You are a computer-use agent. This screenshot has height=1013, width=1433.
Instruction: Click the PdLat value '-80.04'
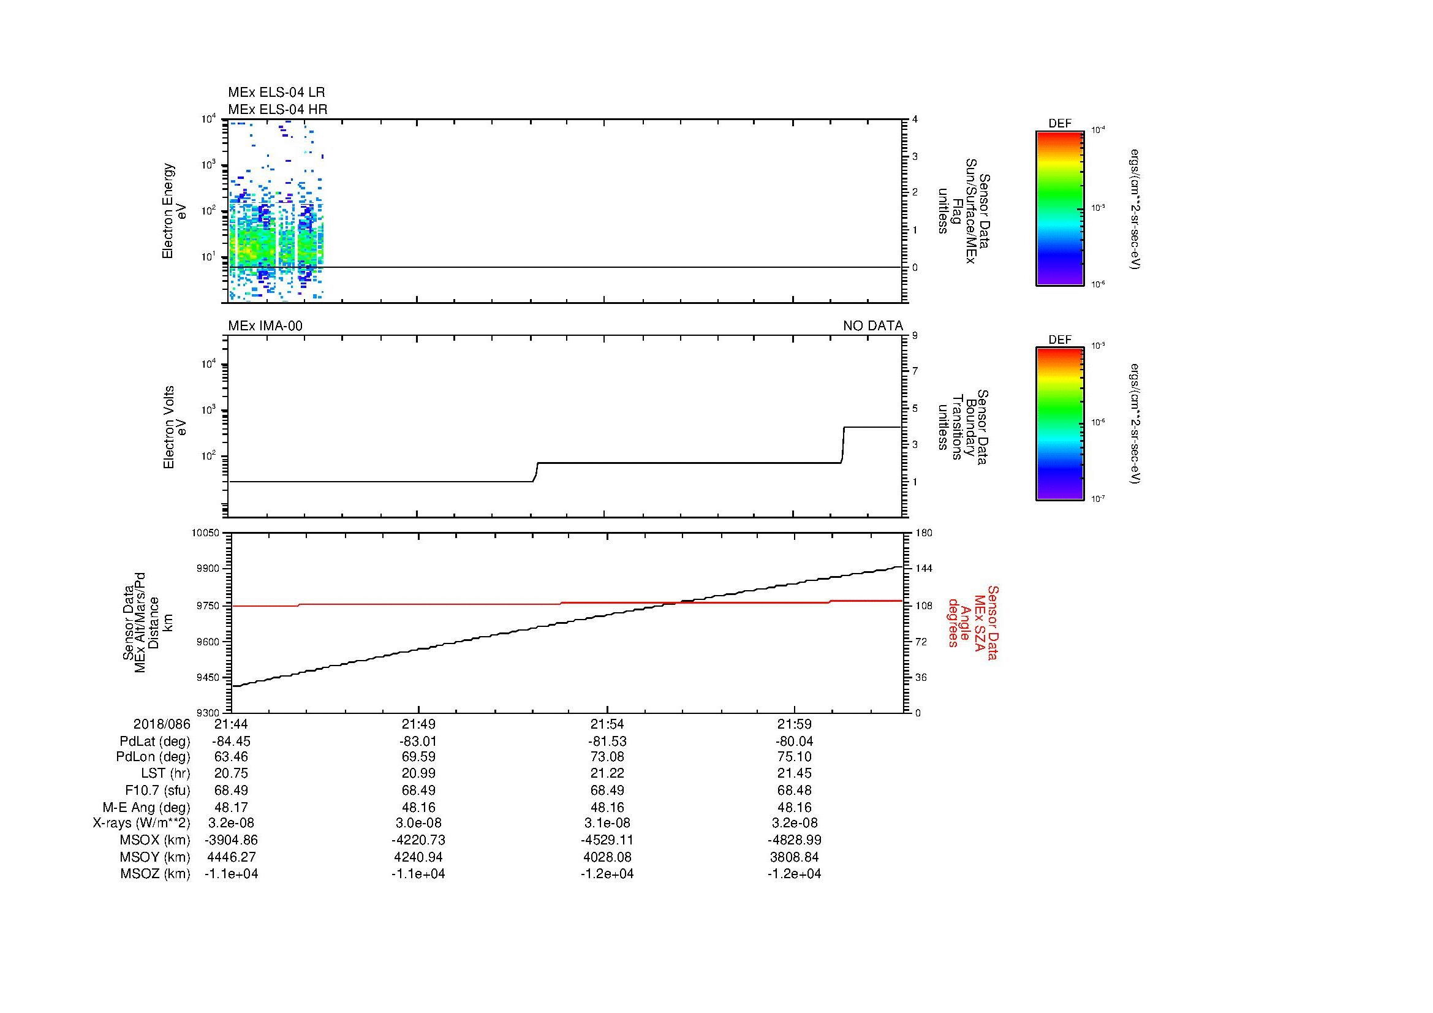[795, 742]
